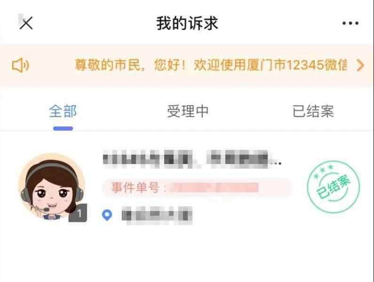Tap the green 已结案 stamp
This screenshot has width=374, height=282.
pyautogui.click(x=334, y=187)
